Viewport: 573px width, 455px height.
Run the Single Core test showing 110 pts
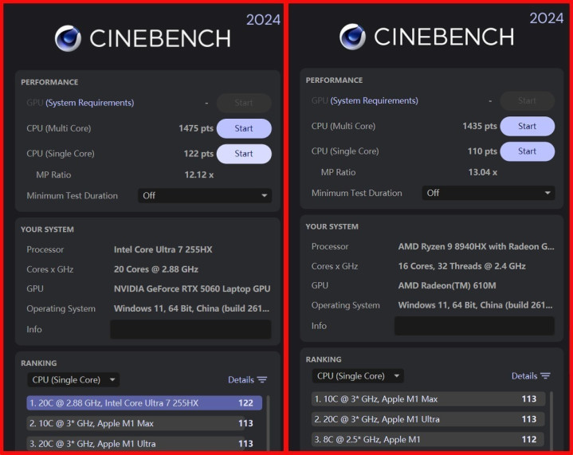[527, 151]
